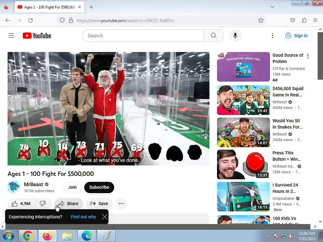Click the Clif Bar & Company advertiser name
The image size is (323, 242).
click(x=289, y=68)
